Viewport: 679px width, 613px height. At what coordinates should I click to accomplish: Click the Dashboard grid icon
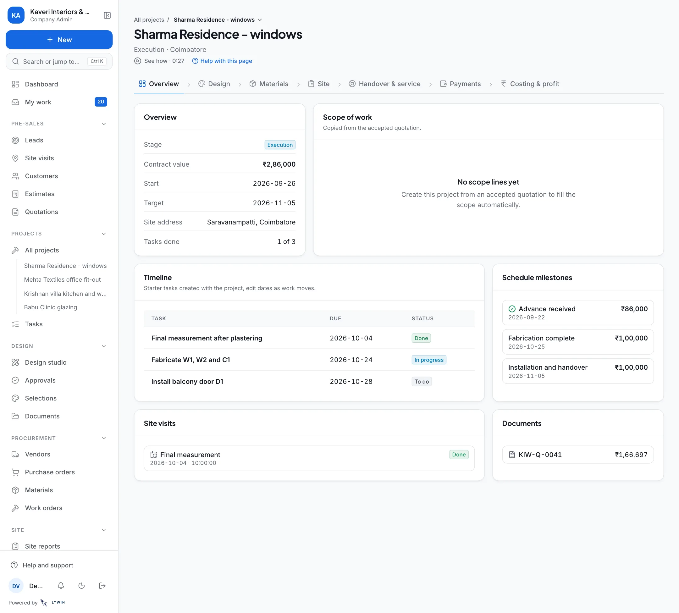[15, 84]
